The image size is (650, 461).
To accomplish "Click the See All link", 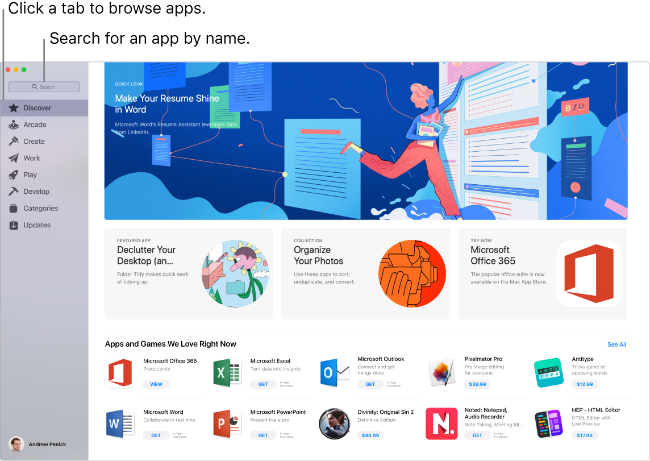I will click(616, 344).
